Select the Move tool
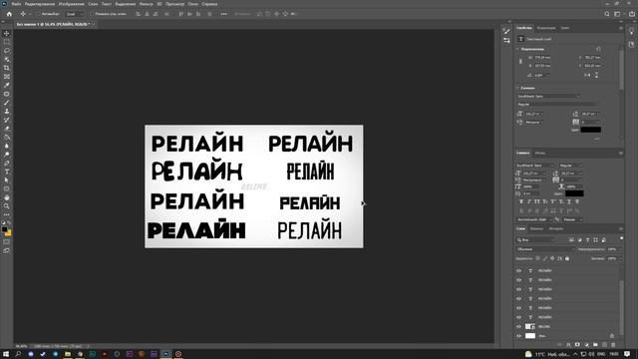 coord(7,33)
